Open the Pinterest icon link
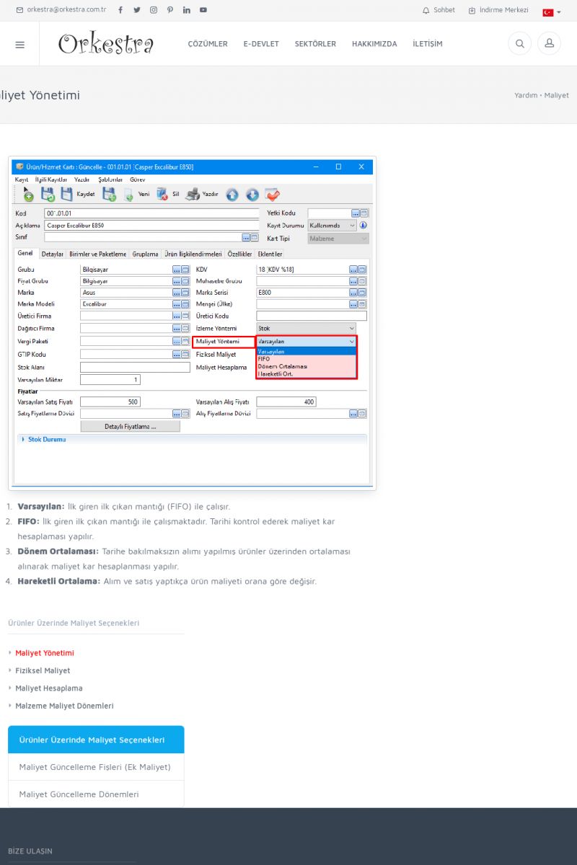The height and width of the screenshot is (865, 577). click(x=170, y=10)
